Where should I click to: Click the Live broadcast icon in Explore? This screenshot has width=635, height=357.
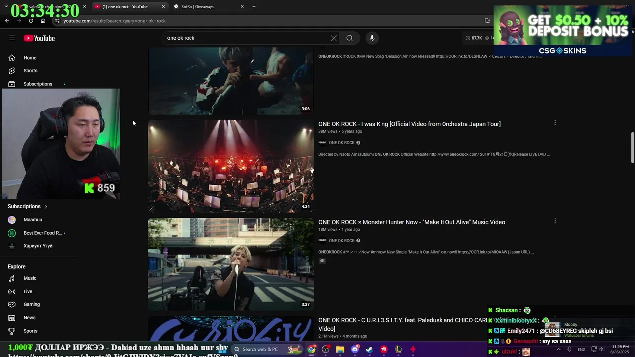click(x=12, y=291)
